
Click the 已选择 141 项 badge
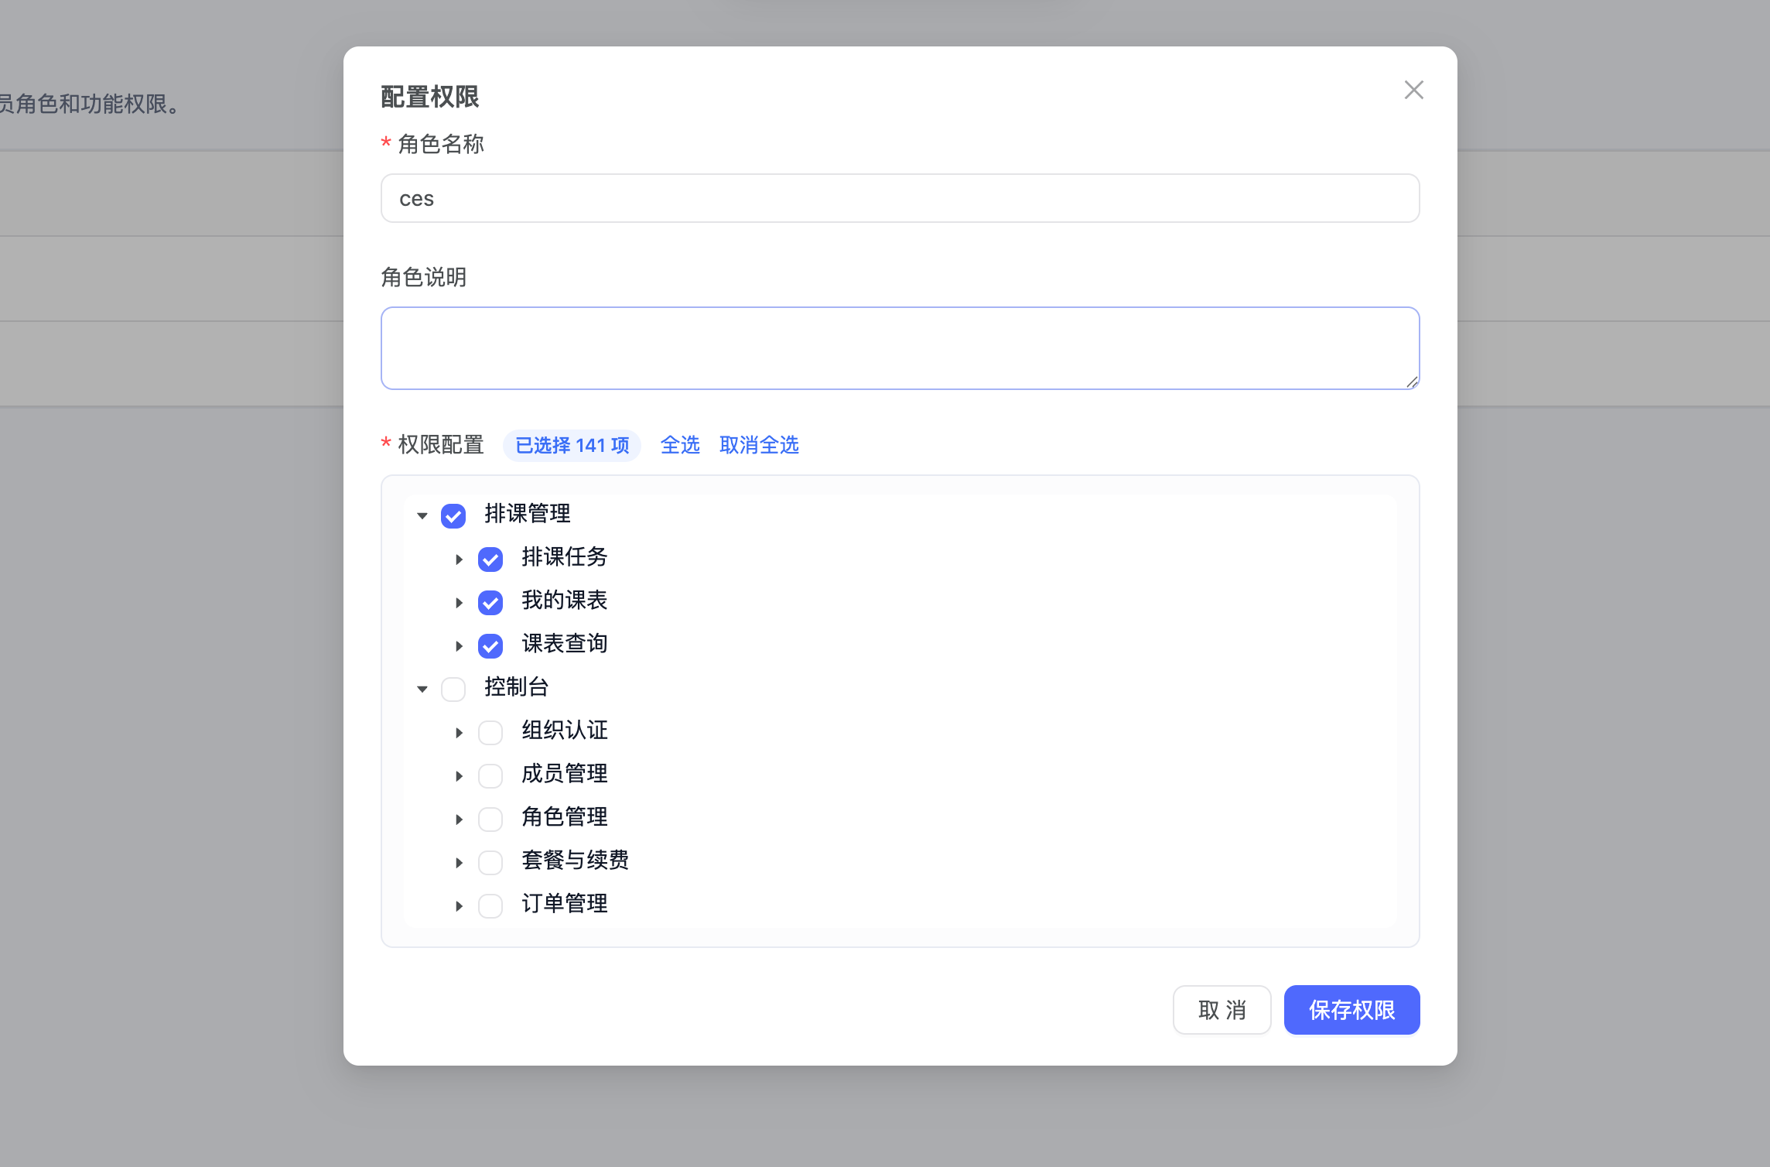pos(572,446)
